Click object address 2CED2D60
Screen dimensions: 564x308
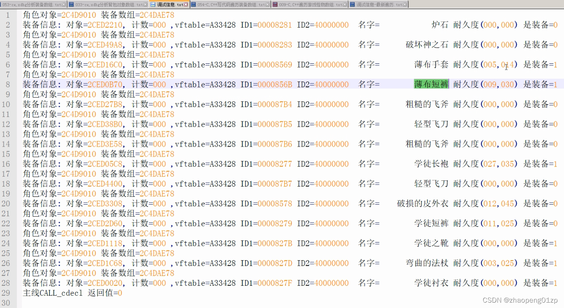(105, 223)
